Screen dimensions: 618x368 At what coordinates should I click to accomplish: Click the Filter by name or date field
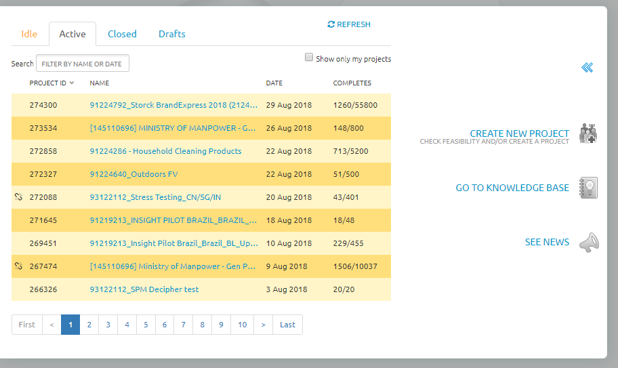coord(82,64)
